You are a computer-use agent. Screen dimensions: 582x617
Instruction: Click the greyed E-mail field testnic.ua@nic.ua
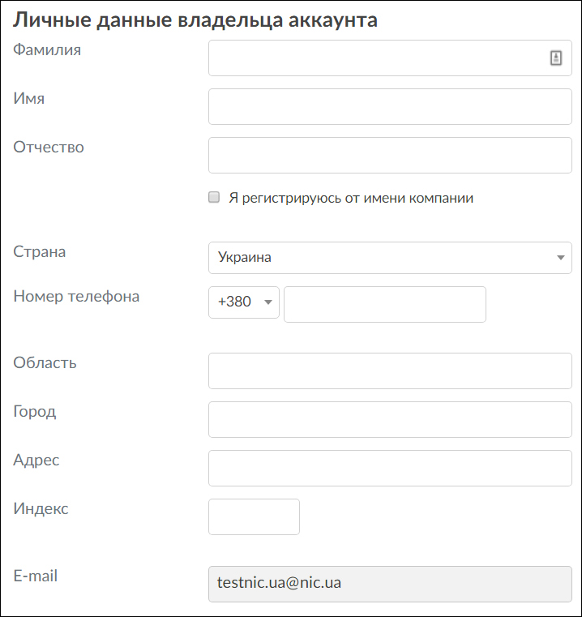[x=390, y=584]
